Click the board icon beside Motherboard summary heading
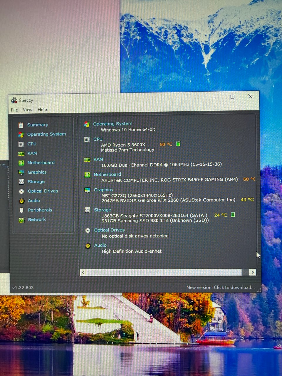Viewport: 282px width, 376px height. click(87, 175)
